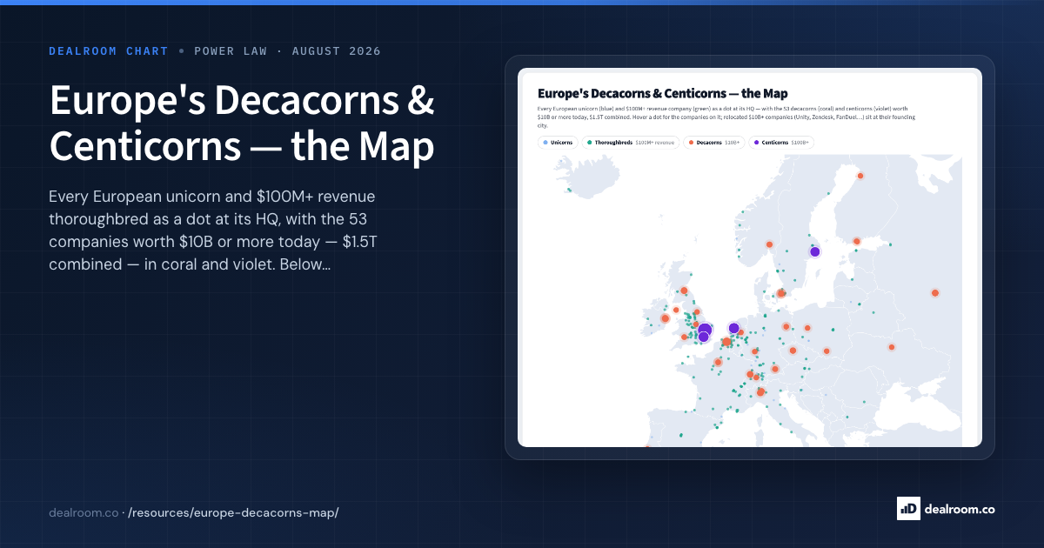1044x548 pixels.
Task: Click the dealroom.co logo icon
Action: click(x=908, y=509)
